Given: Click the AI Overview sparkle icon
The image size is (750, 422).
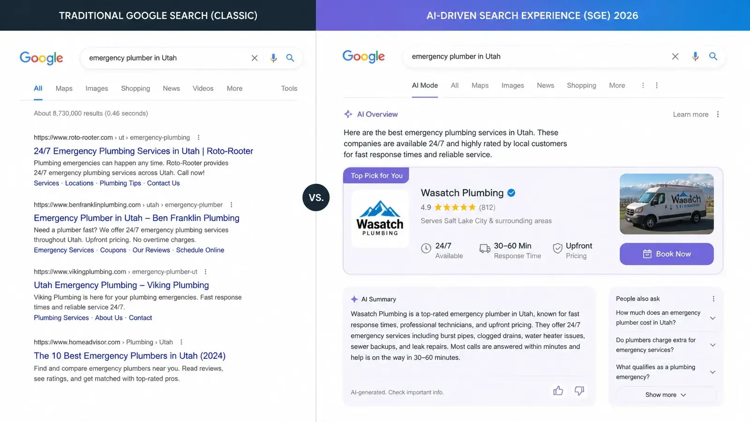Looking at the screenshot, I should point(348,114).
